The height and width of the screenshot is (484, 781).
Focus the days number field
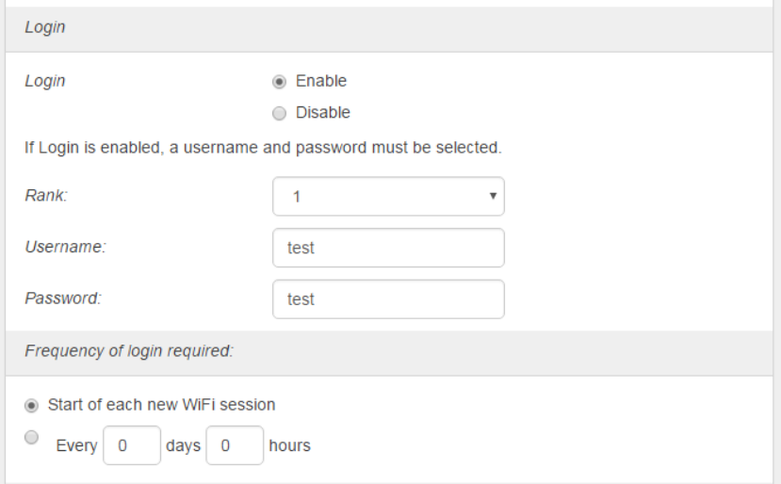[x=131, y=445]
